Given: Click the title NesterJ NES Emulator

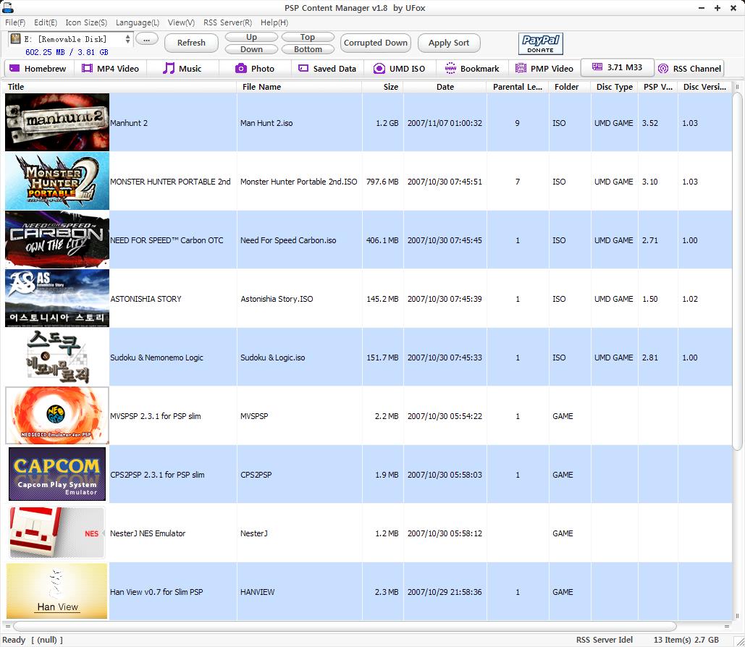Looking at the screenshot, I should tap(148, 533).
